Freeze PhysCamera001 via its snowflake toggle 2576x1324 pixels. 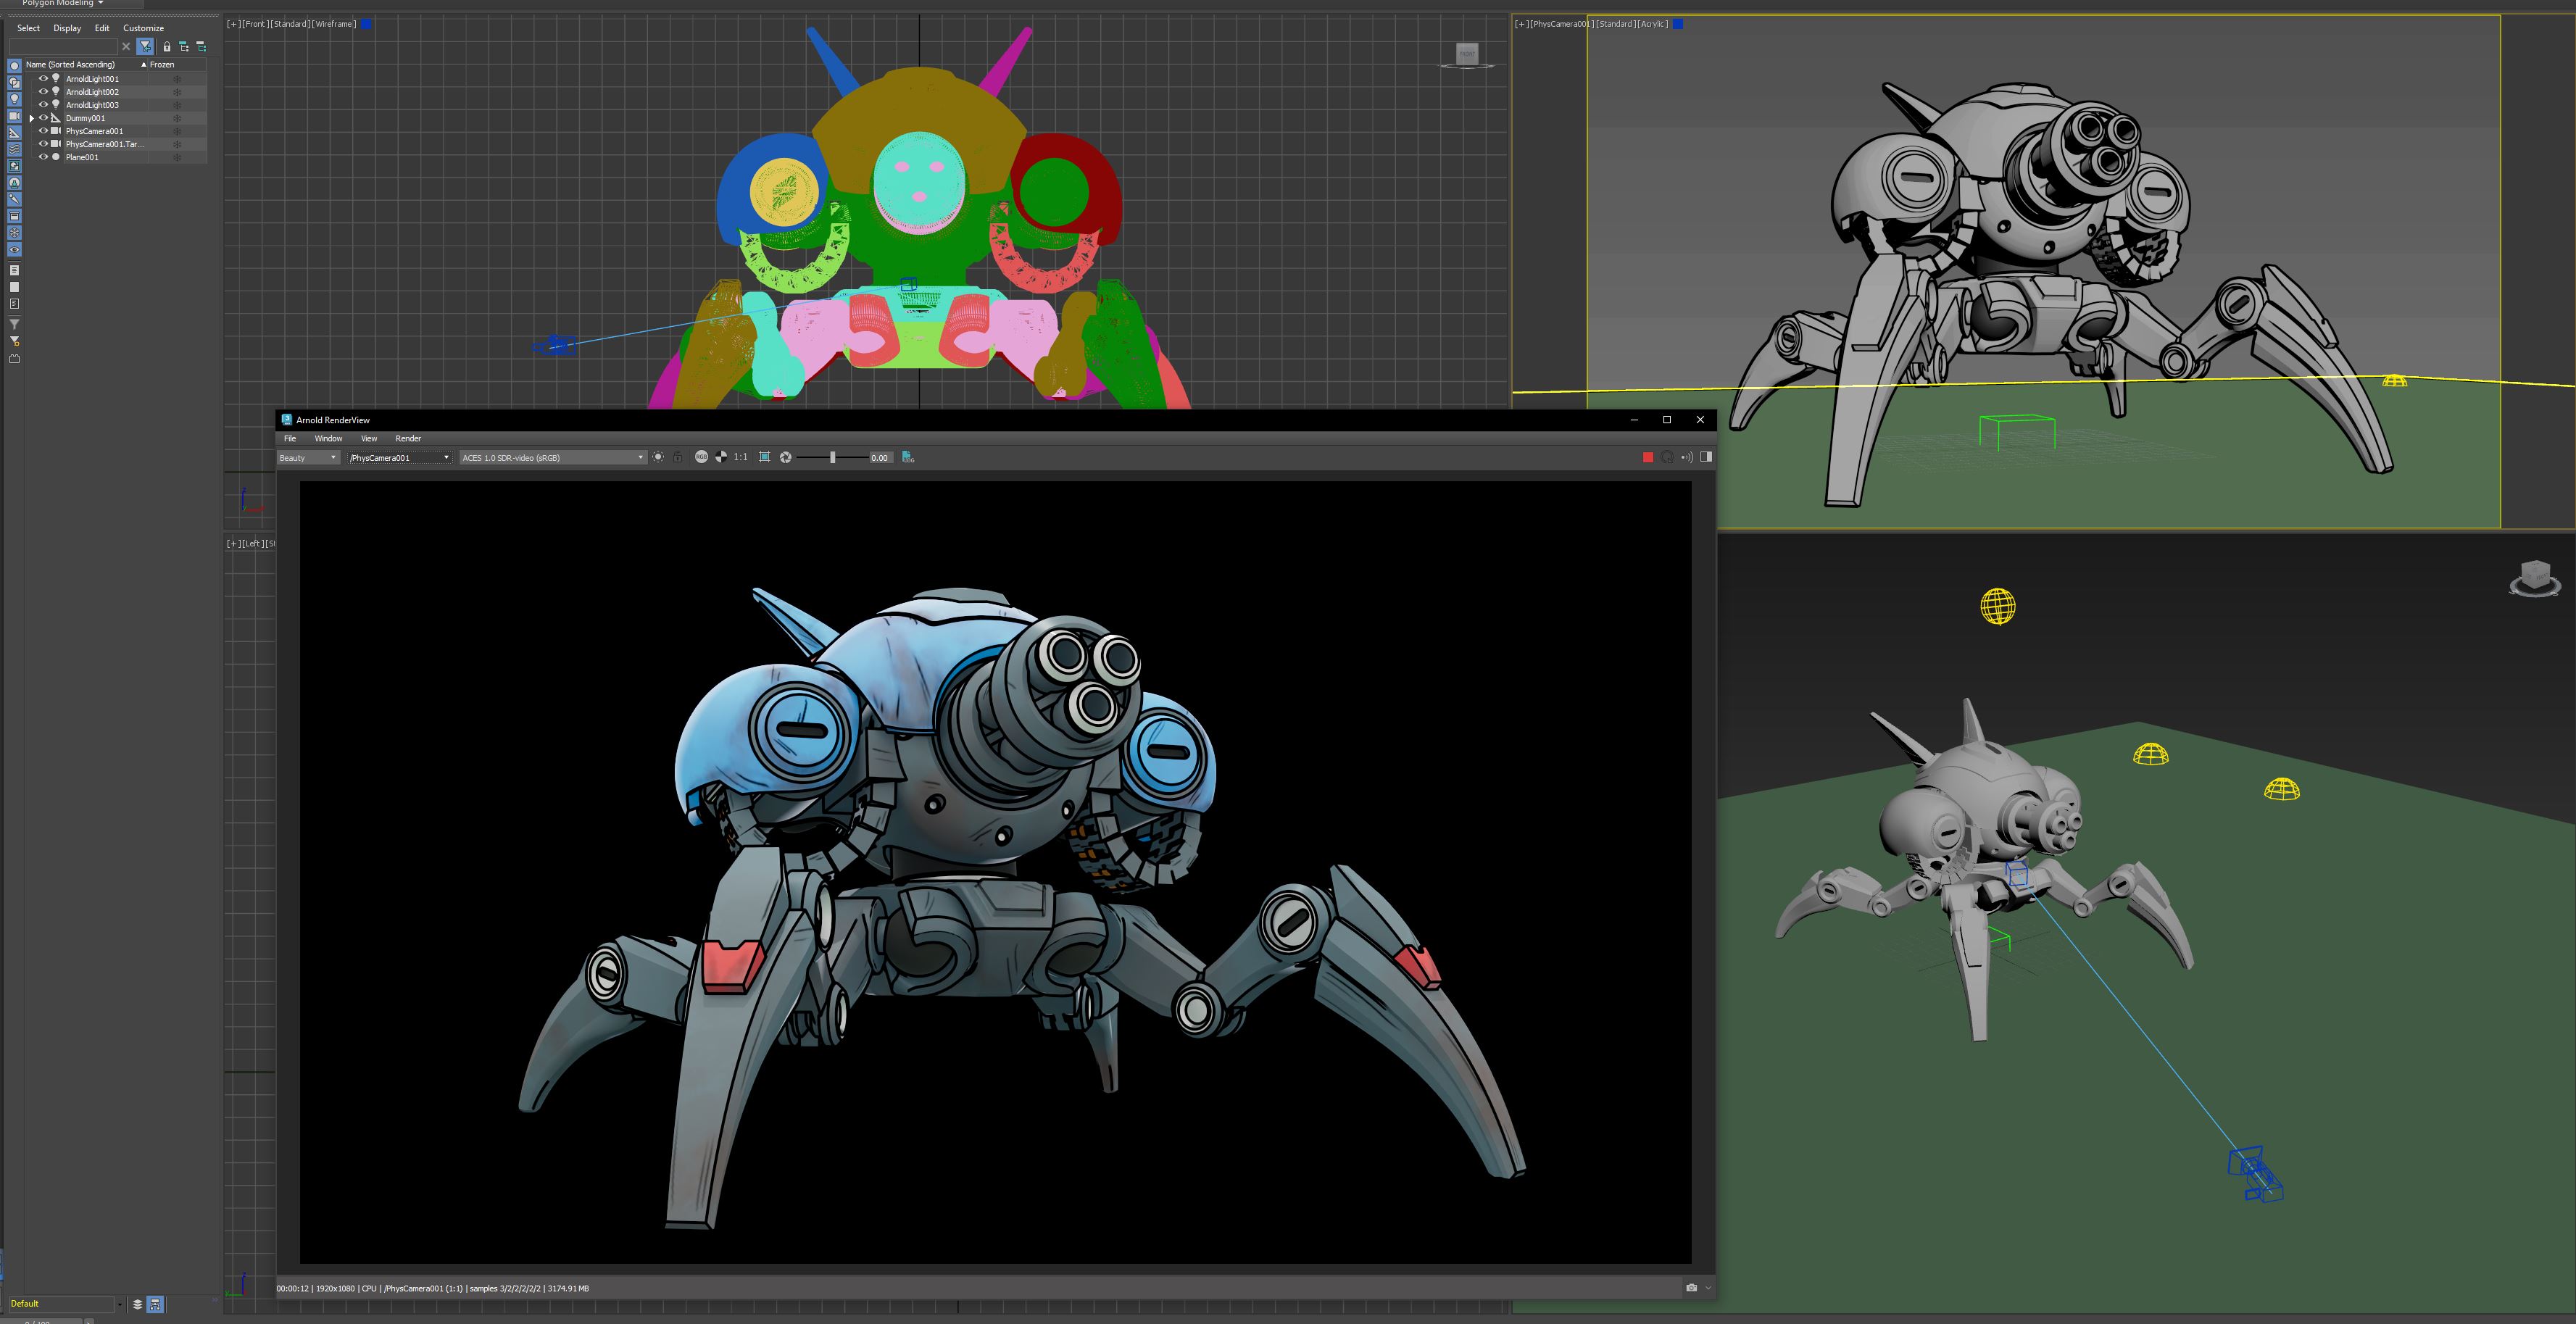click(177, 131)
